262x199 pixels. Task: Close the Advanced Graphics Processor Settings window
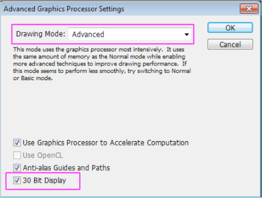pyautogui.click(x=249, y=9)
